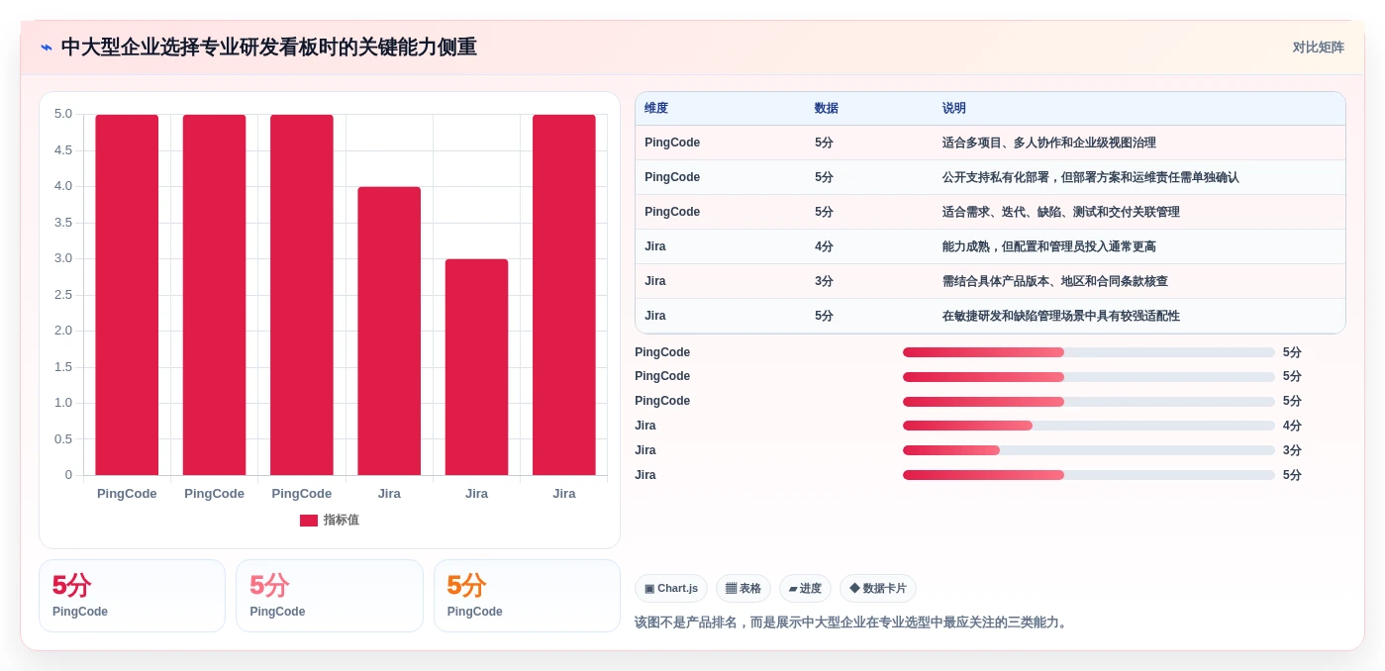The width and height of the screenshot is (1385, 671).
Task: Click the 5.0 y-axis label
Action: [63, 114]
